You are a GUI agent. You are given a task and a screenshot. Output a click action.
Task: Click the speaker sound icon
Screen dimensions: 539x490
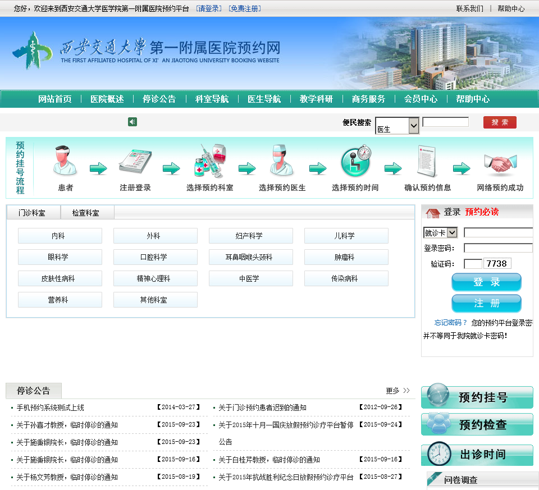click(x=133, y=122)
